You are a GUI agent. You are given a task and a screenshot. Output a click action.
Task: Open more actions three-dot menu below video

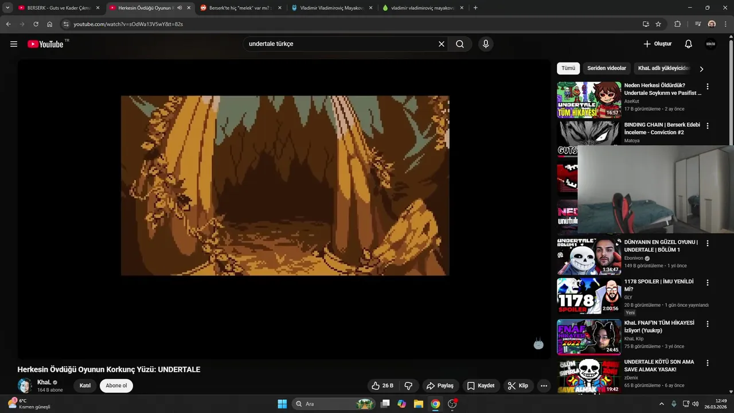pyautogui.click(x=544, y=386)
